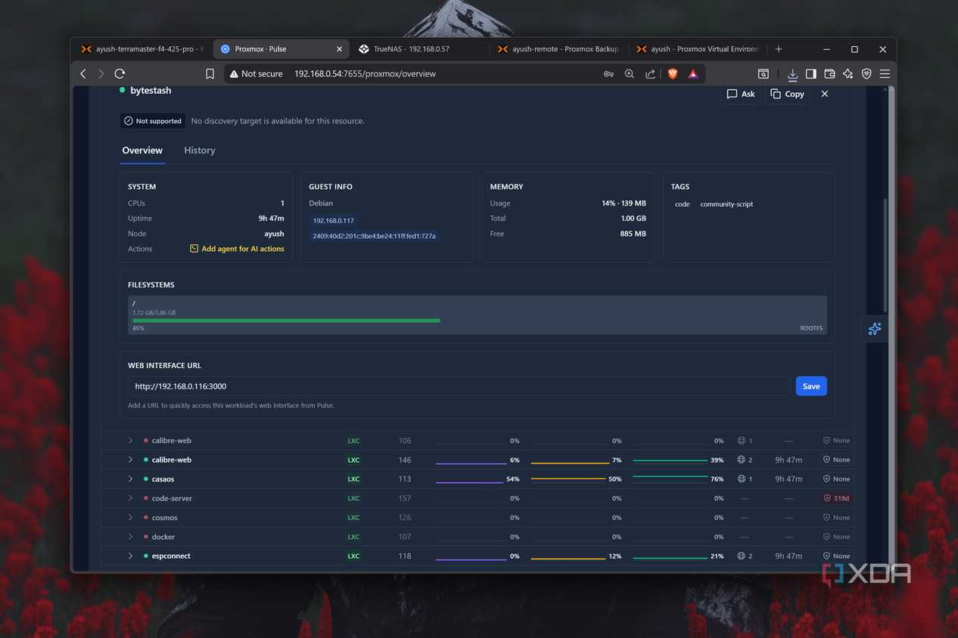Click network globe icon in espconnect row
The width and height of the screenshot is (958, 638).
click(742, 556)
